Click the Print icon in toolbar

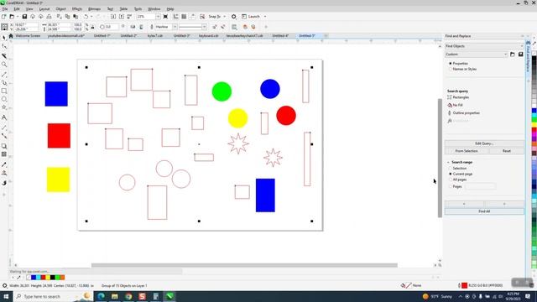click(x=49, y=17)
